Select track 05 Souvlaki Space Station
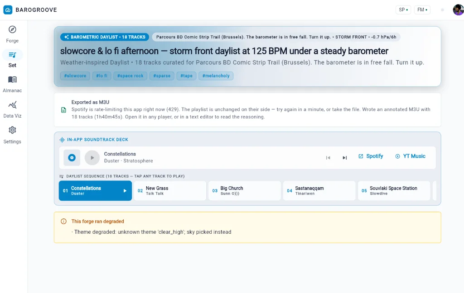Image resolution: width=464 pixels, height=293 pixels. pyautogui.click(x=394, y=191)
